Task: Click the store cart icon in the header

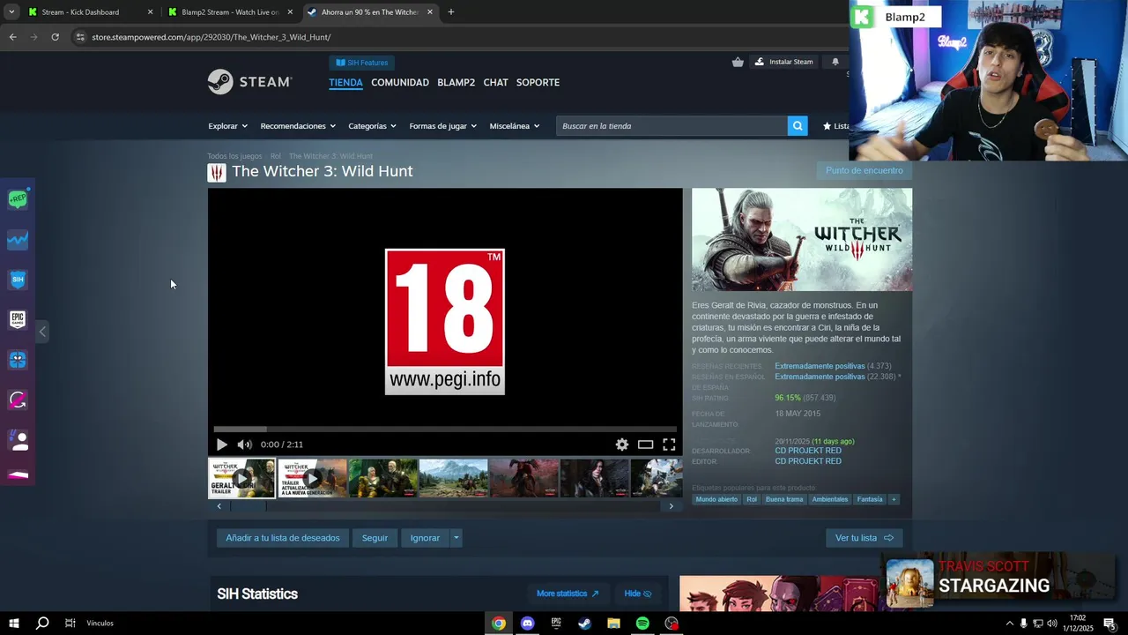Action: point(738,62)
